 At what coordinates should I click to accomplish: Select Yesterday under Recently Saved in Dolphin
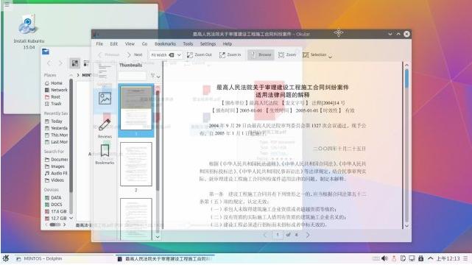[56, 128]
